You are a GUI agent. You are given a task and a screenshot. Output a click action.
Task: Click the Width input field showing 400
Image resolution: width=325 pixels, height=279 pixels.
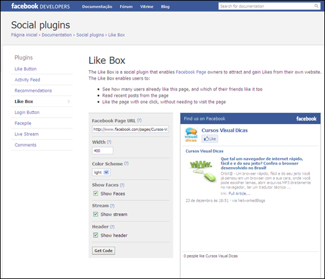[x=103, y=151]
